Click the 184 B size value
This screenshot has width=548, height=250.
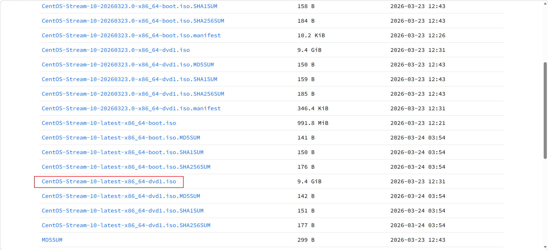[x=306, y=21]
